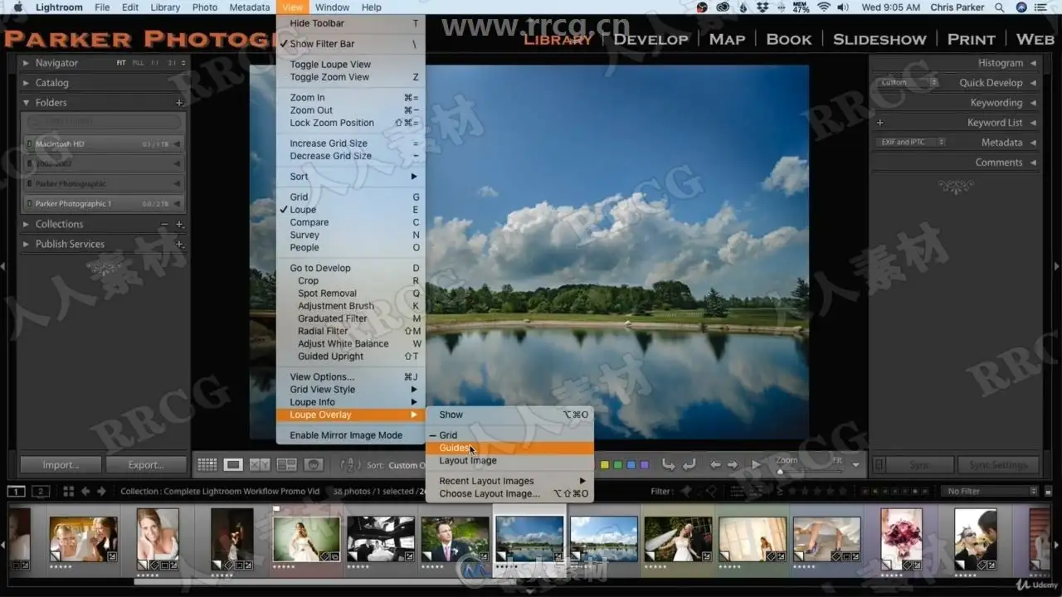Image resolution: width=1062 pixels, height=597 pixels.
Task: Click the second window number 2 button
Action: pos(41,491)
